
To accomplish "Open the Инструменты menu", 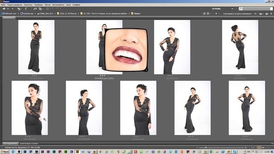I will tap(58, 5).
